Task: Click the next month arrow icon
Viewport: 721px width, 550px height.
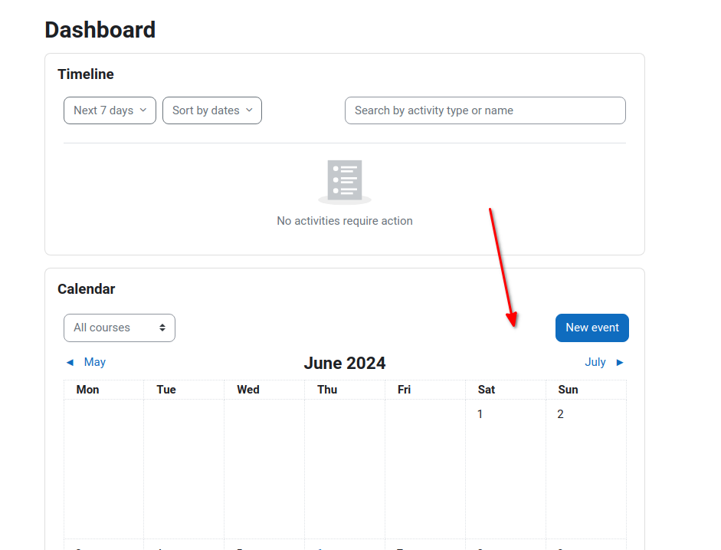Action: pyautogui.click(x=619, y=363)
